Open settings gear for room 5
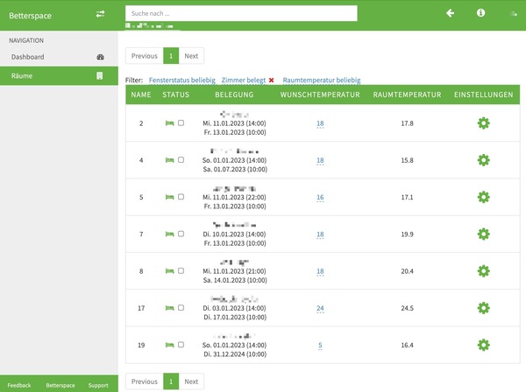 click(483, 197)
